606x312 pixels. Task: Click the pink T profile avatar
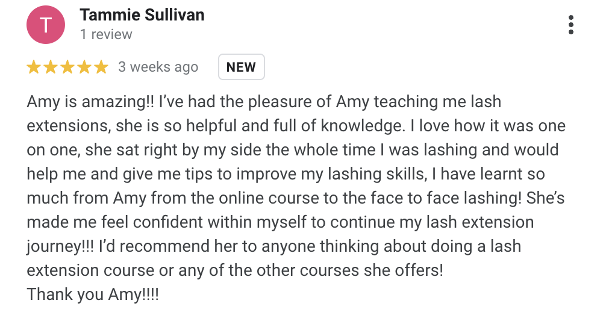[x=45, y=25]
